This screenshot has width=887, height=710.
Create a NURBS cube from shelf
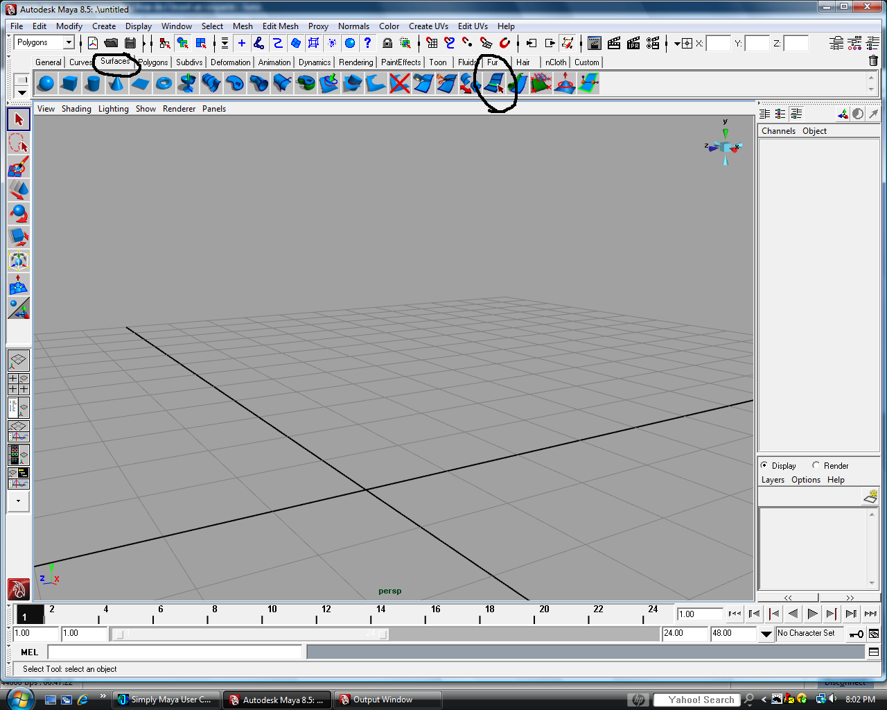[69, 84]
